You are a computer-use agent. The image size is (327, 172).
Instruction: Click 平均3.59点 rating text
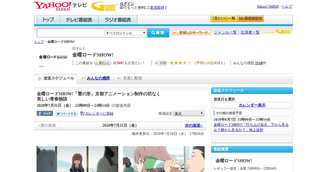[x=205, y=63]
